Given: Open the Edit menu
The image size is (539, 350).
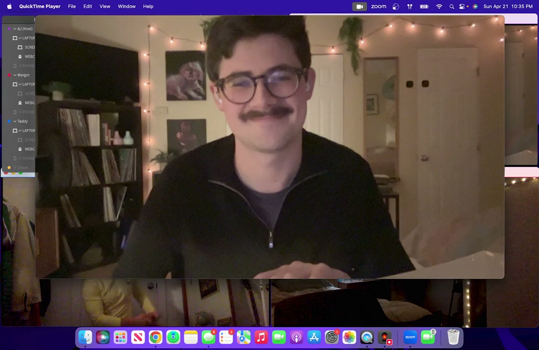Looking at the screenshot, I should pos(88,6).
